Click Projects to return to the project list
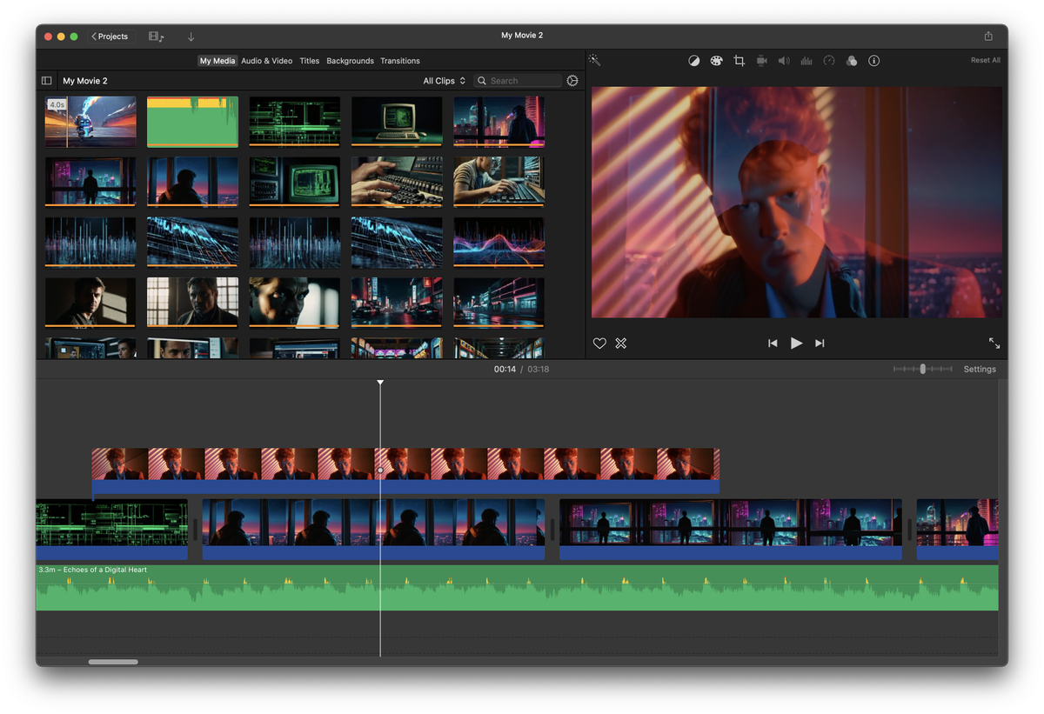Viewport: 1044px width, 714px height. pyautogui.click(x=110, y=36)
